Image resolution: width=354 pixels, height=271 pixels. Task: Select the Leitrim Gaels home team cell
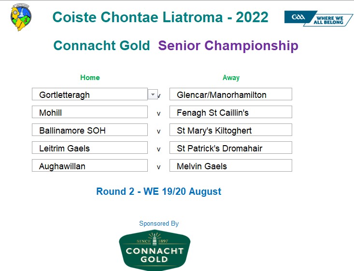(x=90, y=148)
